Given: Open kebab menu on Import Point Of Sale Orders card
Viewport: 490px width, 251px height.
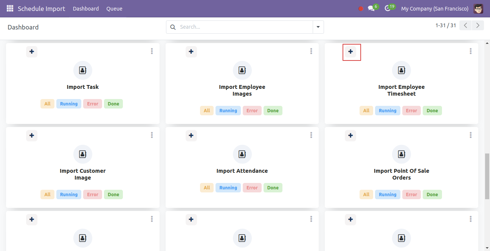Looking at the screenshot, I should tap(471, 135).
